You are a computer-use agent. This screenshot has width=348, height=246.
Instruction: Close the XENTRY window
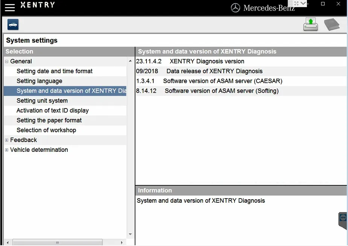pos(338,4)
